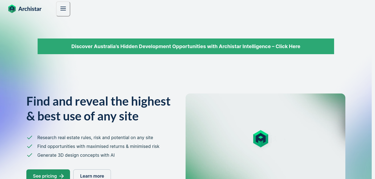375x179 pixels.
Task: Click the See pricing button
Action: (48, 174)
